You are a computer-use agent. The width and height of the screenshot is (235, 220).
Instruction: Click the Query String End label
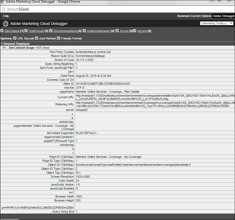63,212
